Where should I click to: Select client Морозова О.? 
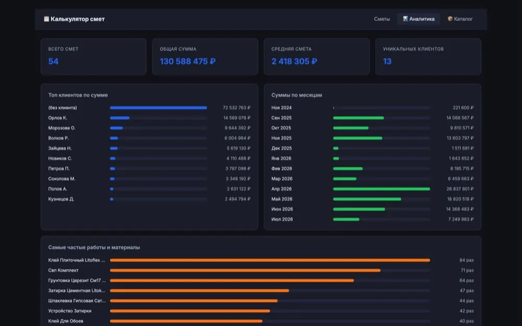(62, 128)
